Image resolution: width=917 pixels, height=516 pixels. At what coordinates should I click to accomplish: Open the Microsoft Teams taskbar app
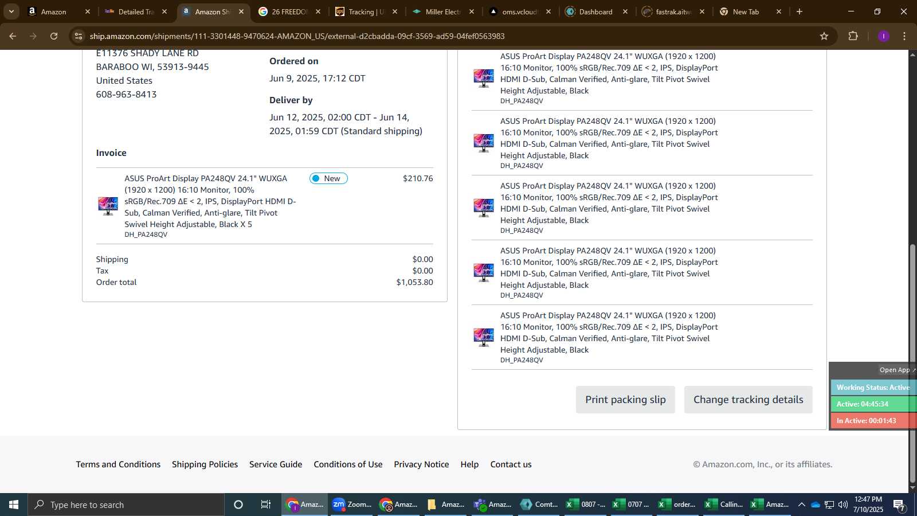click(x=492, y=505)
